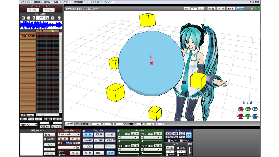
Task: Open the 物理演算(P) menu
Action: click(x=79, y=2)
